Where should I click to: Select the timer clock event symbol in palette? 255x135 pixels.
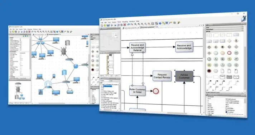coord(209,59)
